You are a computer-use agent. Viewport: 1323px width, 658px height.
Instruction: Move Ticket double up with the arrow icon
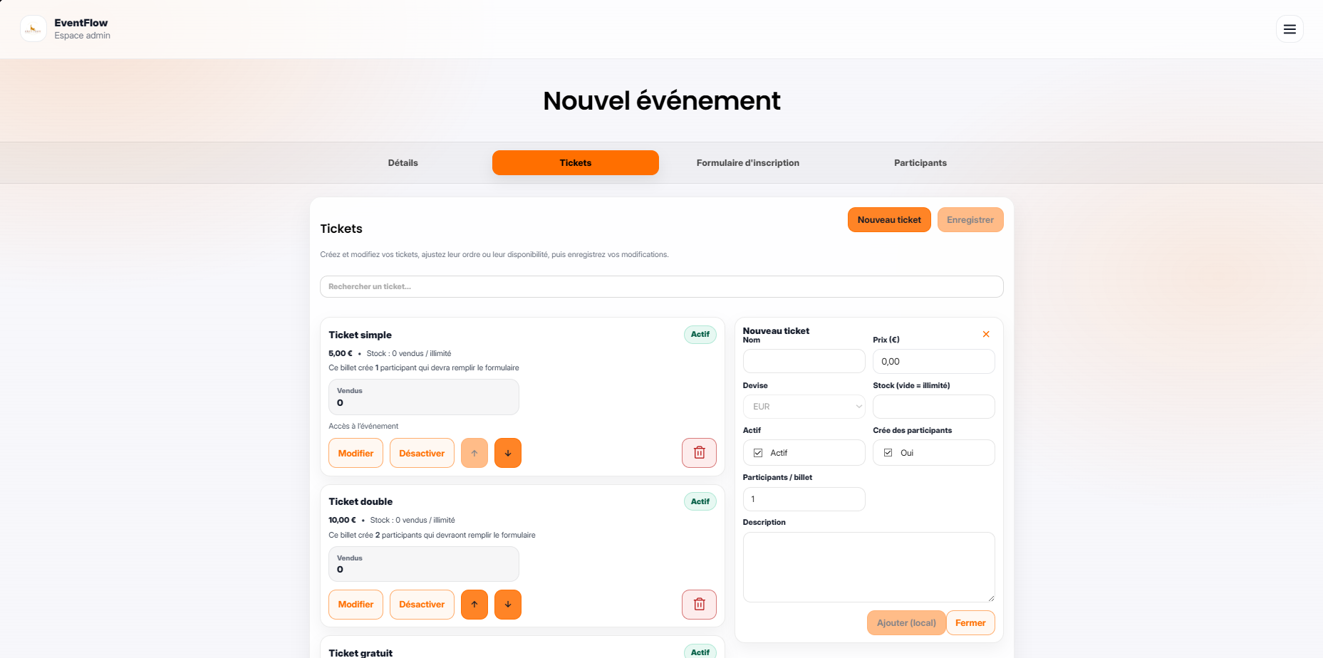474,604
